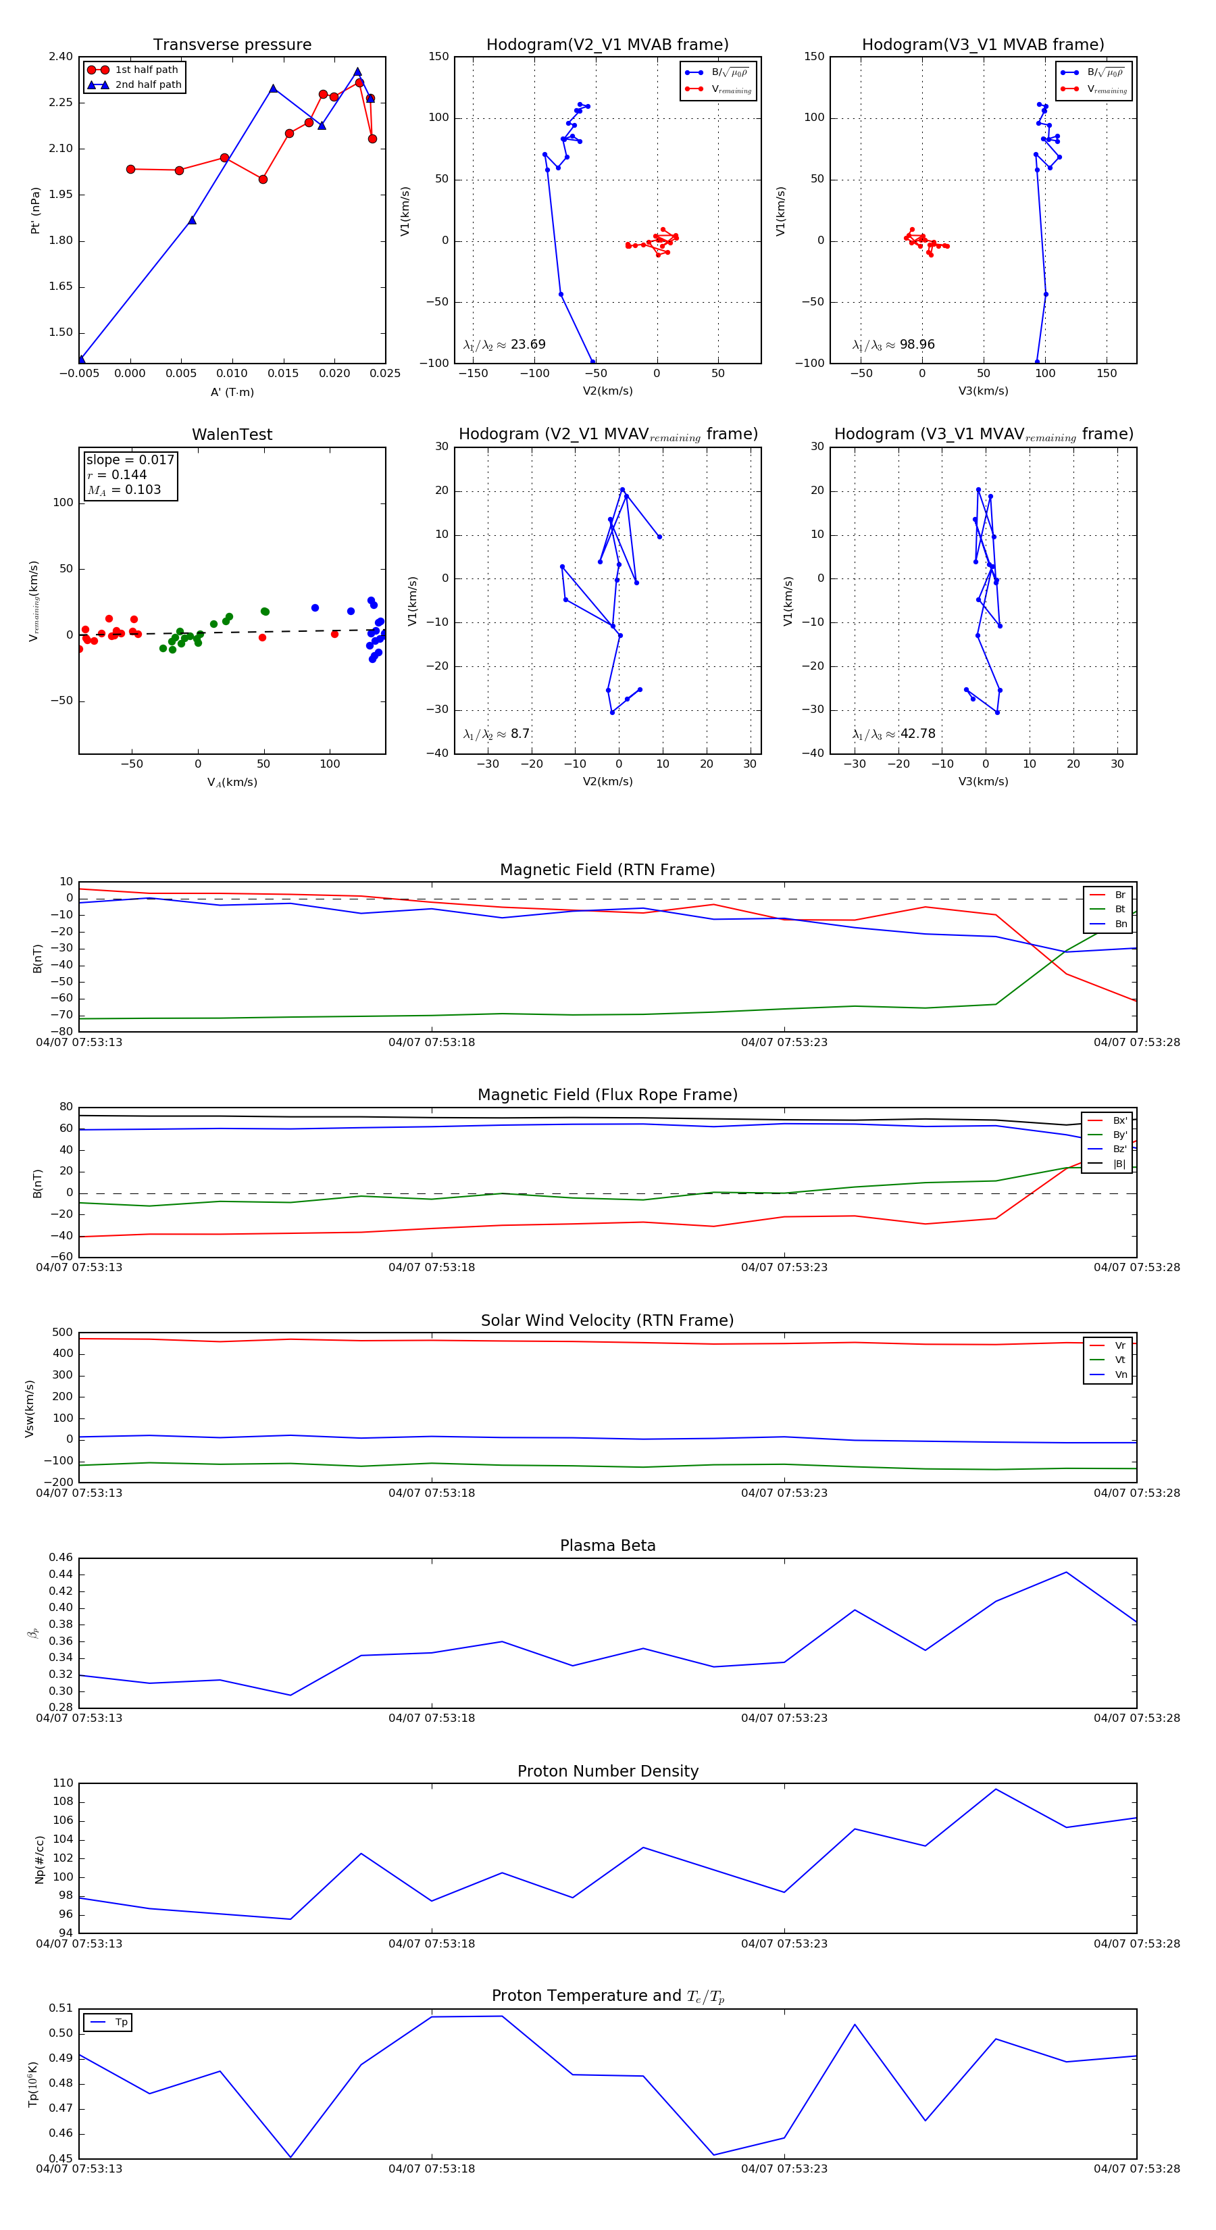Viewport: 1216px width, 2230px height.
Task: Click the "A' (T·m)" x-axis label
Action: click(x=232, y=392)
